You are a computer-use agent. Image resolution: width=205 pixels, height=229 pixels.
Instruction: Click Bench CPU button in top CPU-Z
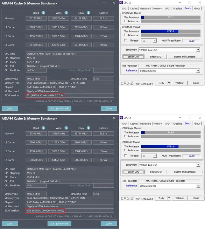(133, 57)
